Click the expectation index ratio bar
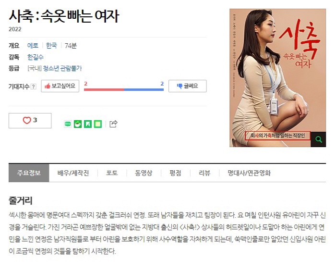Image resolution: width=336 pixels, height=263 pixels. coord(124,89)
